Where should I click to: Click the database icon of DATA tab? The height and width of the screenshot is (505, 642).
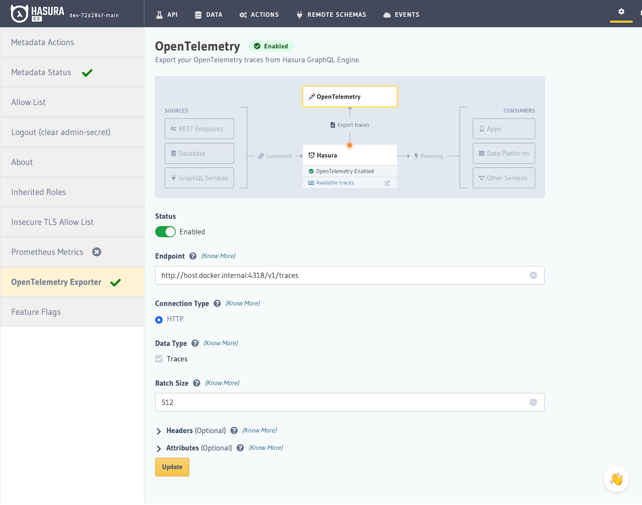click(198, 15)
